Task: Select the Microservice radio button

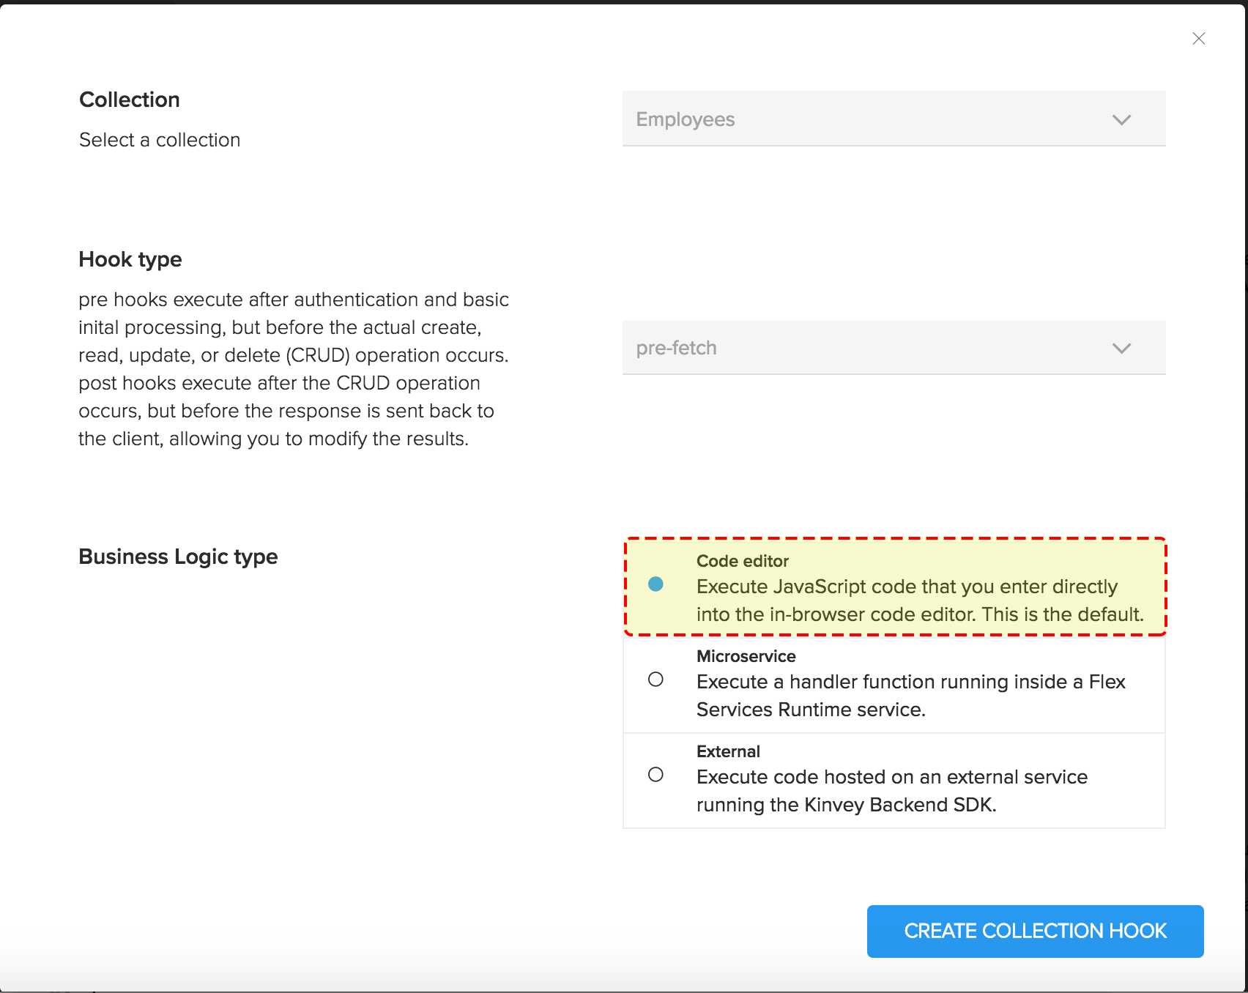Action: point(655,680)
